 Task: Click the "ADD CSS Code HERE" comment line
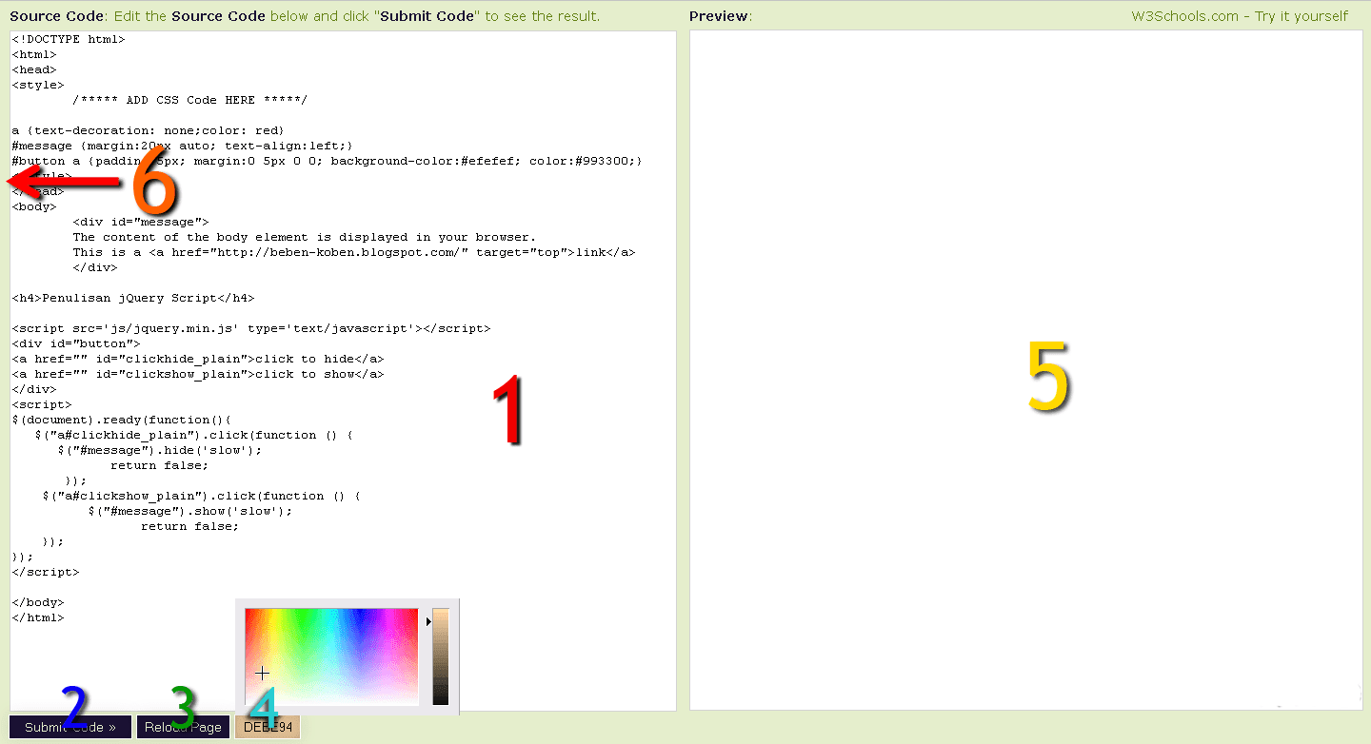pos(190,100)
